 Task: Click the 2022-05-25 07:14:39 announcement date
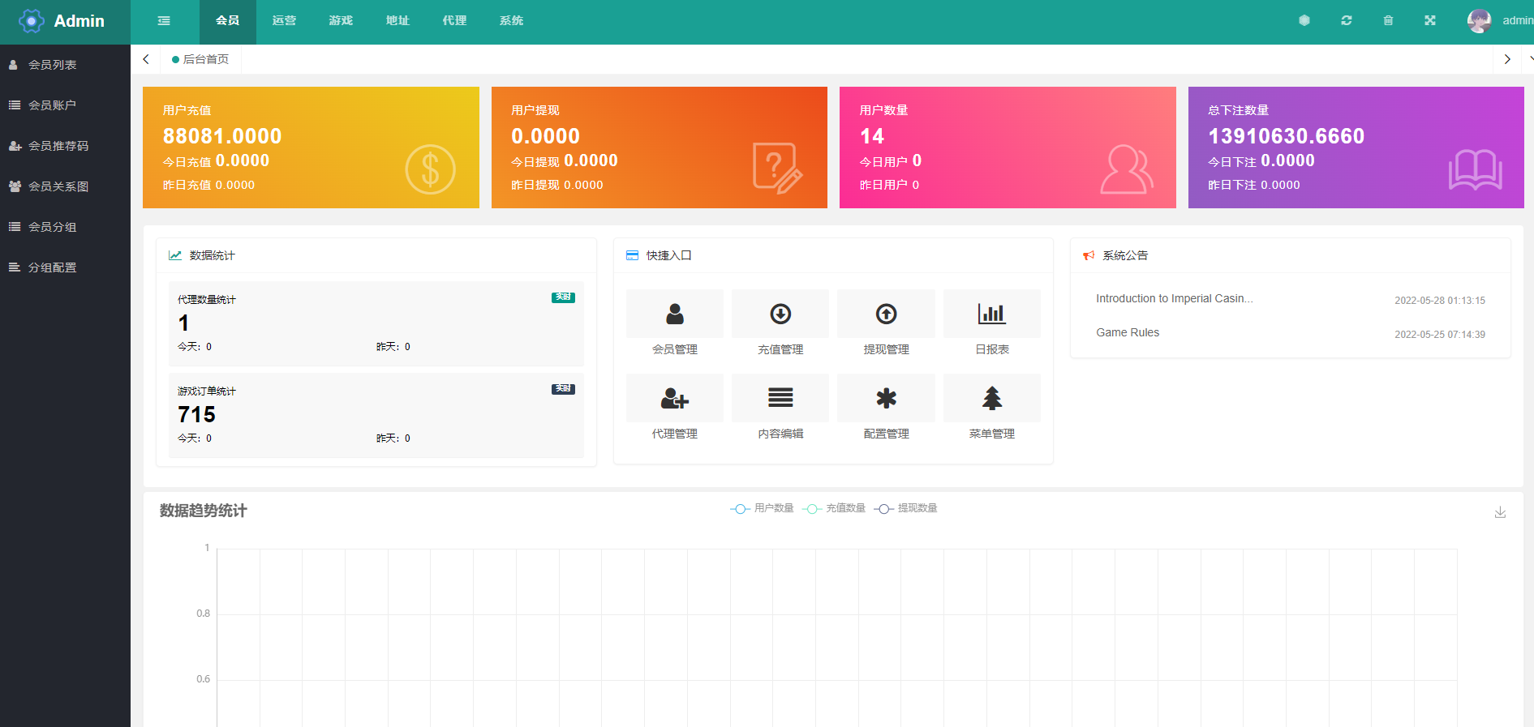click(x=1440, y=335)
